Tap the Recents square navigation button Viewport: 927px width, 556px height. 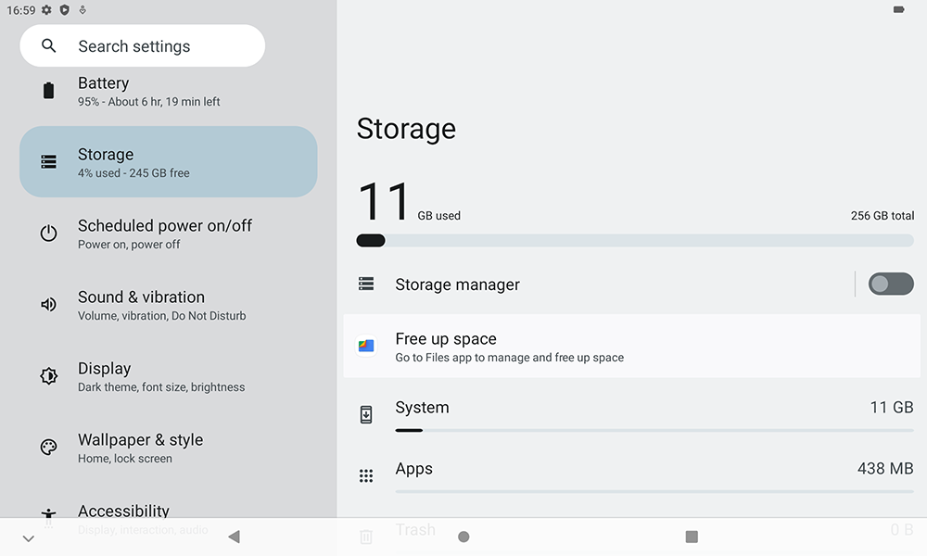pyautogui.click(x=692, y=537)
